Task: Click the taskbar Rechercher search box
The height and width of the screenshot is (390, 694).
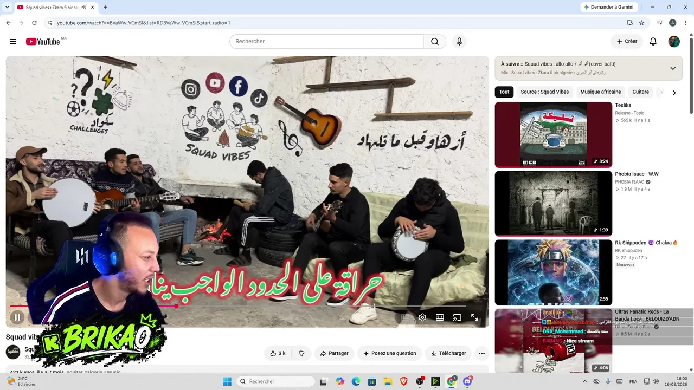Action: 275,381
